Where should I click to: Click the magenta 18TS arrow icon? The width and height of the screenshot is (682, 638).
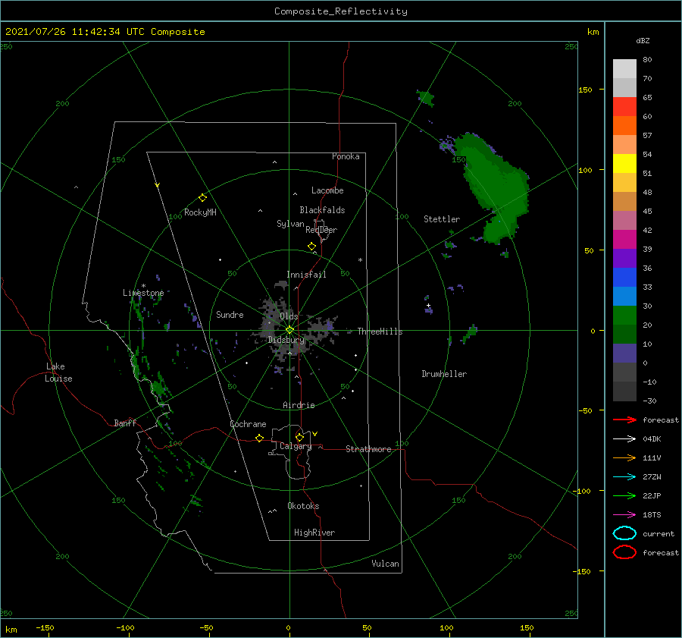pyautogui.click(x=624, y=515)
